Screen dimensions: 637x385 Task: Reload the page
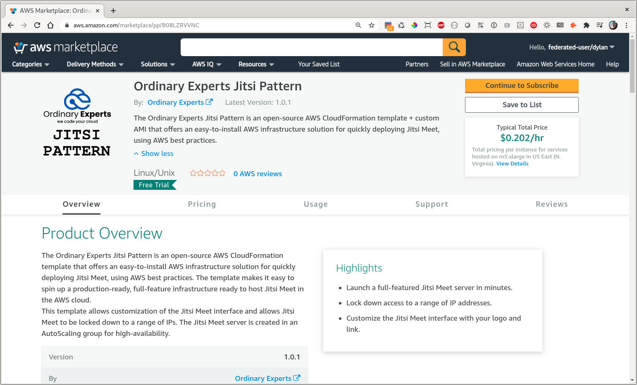coord(37,25)
